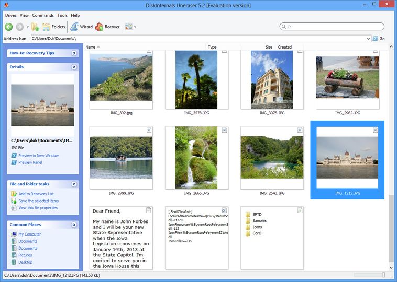Toggle the Preview Panel option
This screenshot has height=282, width=397.
click(x=30, y=162)
